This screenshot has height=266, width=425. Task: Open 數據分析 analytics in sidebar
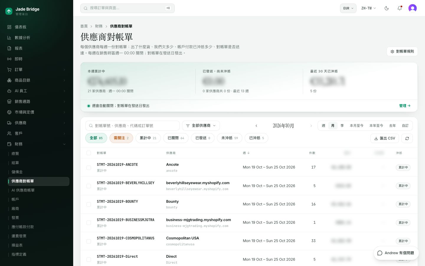[37, 38]
